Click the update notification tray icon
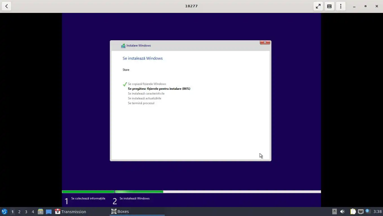Screen dimensions: 383x216 pos(368,211)
